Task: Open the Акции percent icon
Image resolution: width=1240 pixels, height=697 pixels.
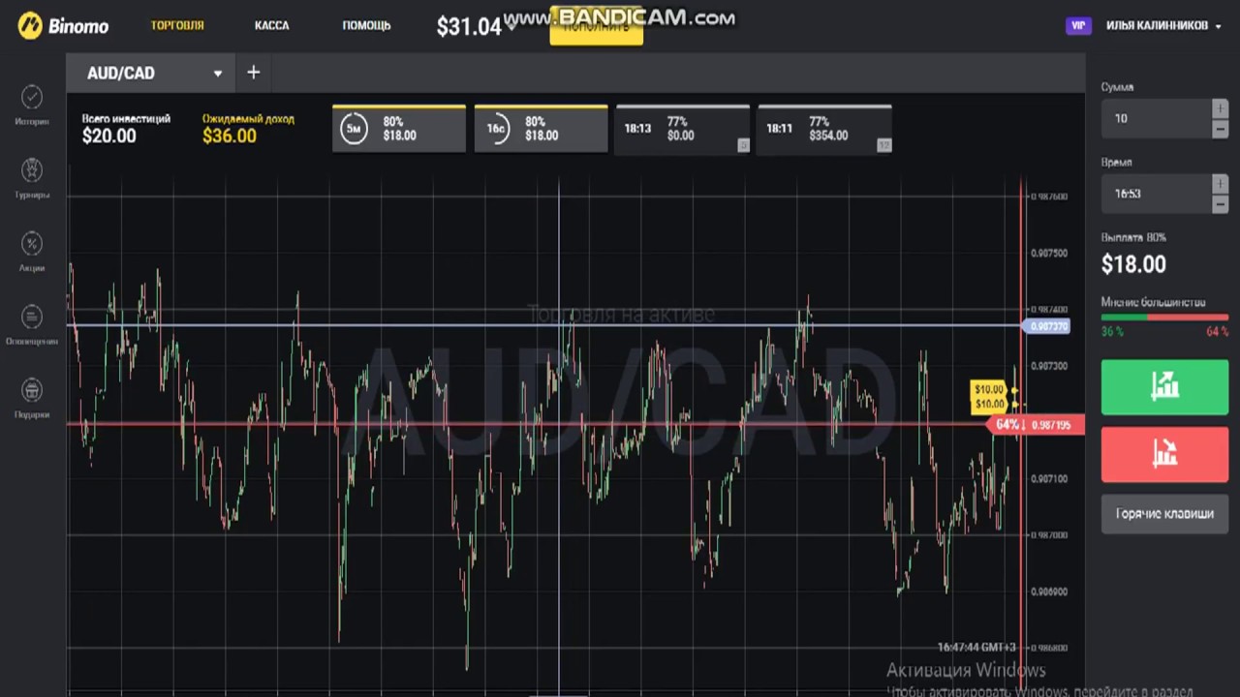Action: (x=32, y=243)
